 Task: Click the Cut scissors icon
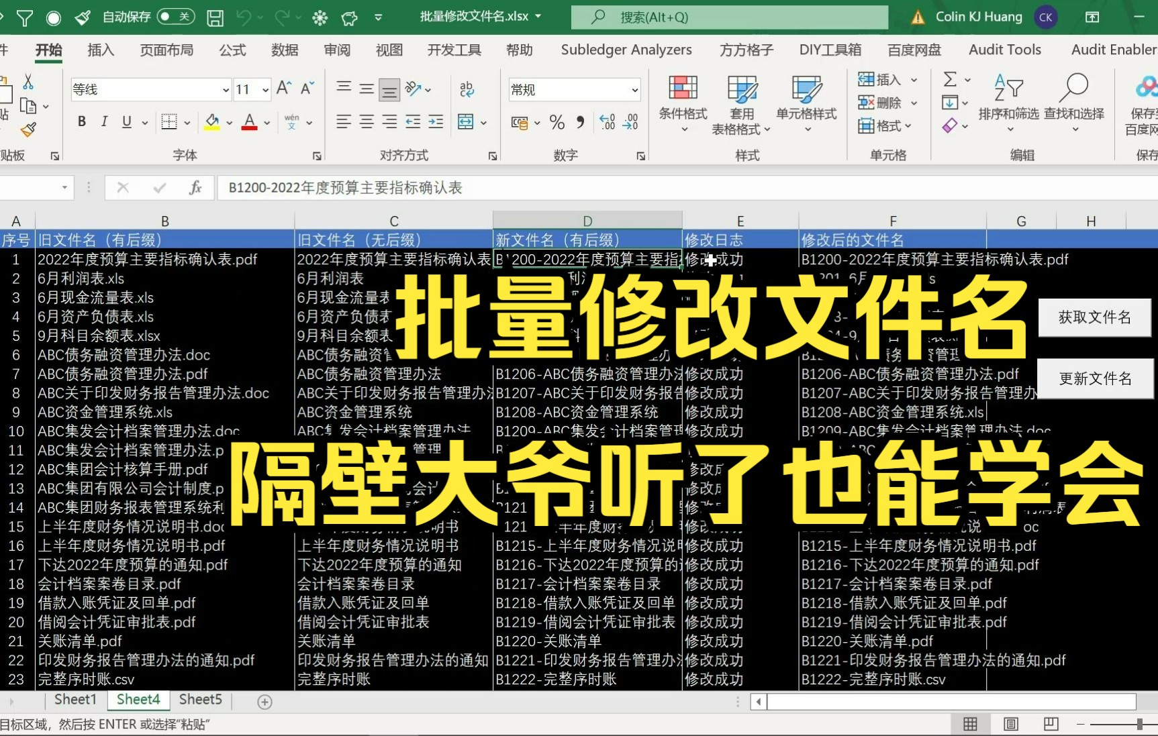coord(28,82)
